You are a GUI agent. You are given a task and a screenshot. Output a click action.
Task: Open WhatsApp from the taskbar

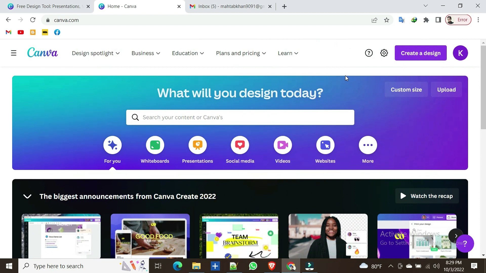(253, 266)
